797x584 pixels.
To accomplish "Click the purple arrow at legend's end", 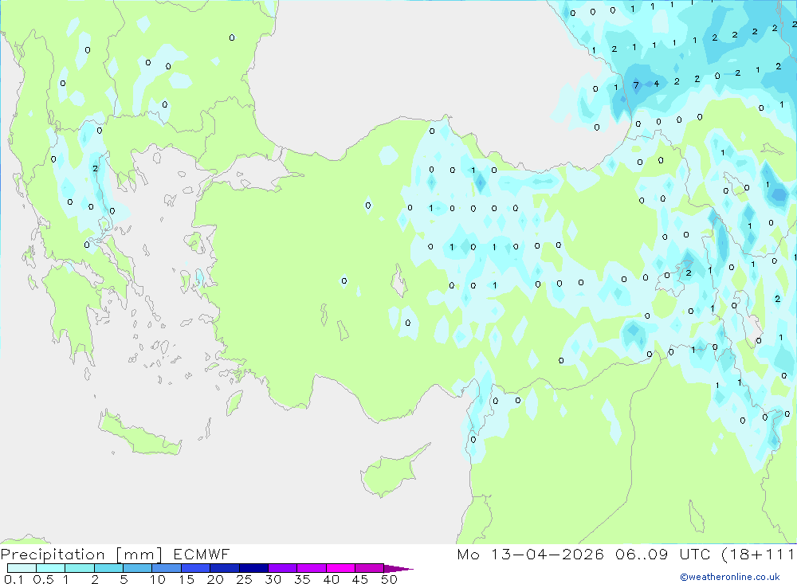I will tap(398, 569).
